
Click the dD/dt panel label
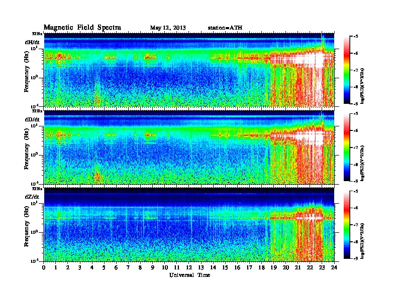pyautogui.click(x=32, y=119)
